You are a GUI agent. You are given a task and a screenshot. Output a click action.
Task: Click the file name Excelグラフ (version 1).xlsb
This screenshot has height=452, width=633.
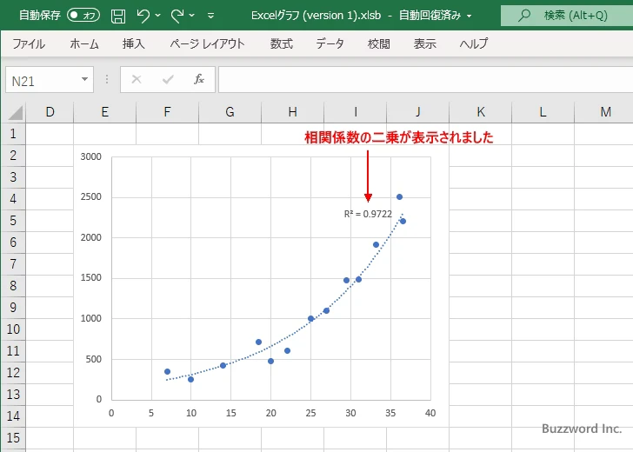pyautogui.click(x=316, y=16)
